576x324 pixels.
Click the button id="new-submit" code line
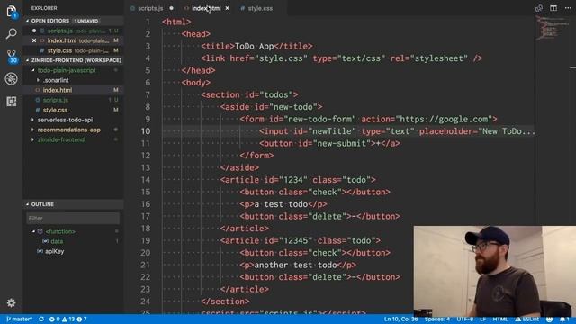[329, 143]
